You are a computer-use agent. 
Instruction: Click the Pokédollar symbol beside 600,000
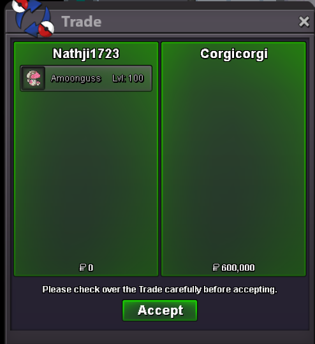(x=216, y=268)
